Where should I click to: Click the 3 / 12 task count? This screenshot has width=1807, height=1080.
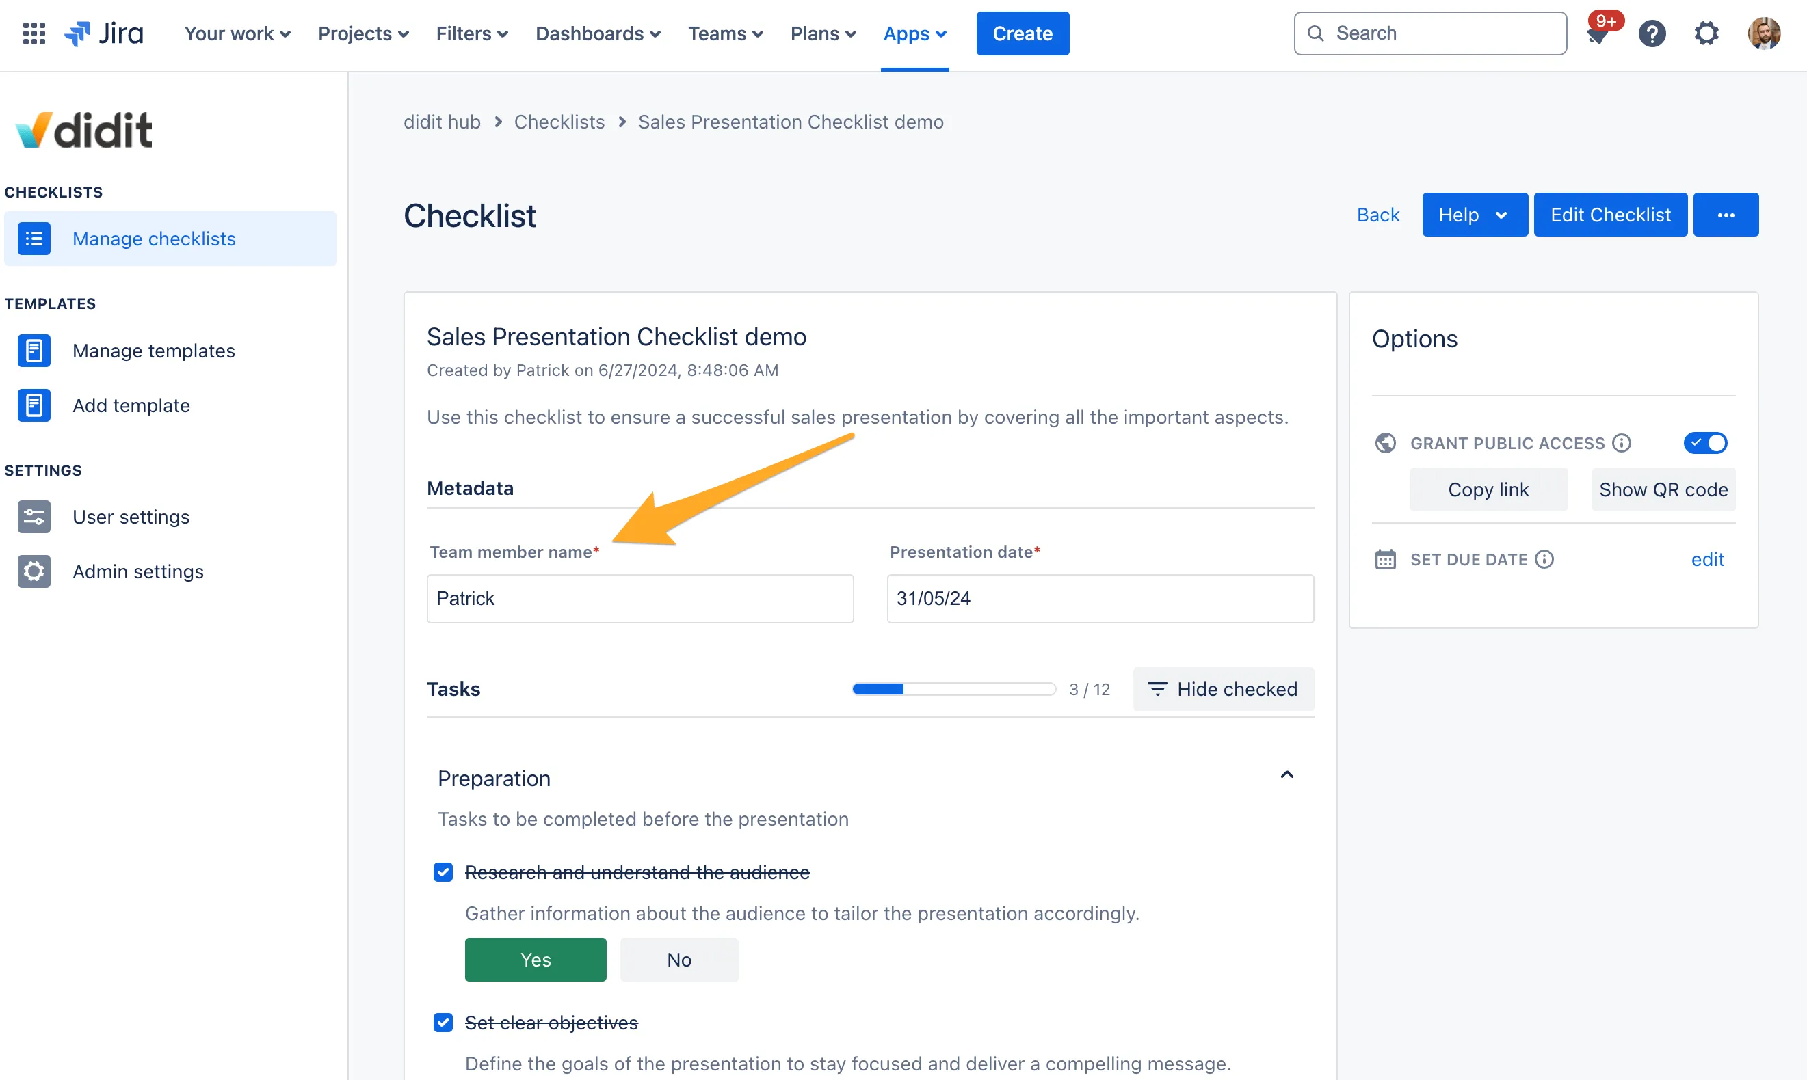pos(1089,689)
